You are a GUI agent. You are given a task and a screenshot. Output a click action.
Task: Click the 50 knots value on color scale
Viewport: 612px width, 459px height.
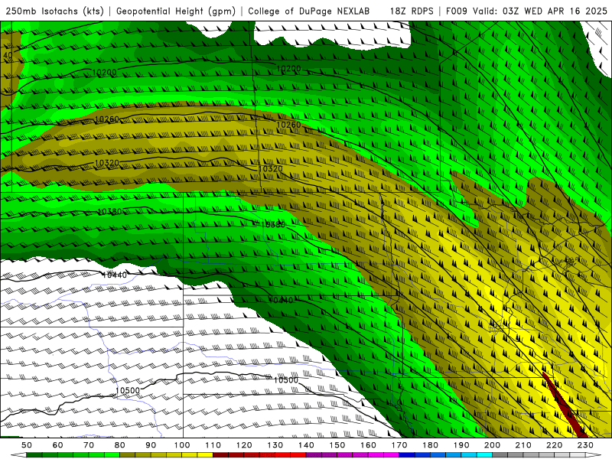(27, 445)
